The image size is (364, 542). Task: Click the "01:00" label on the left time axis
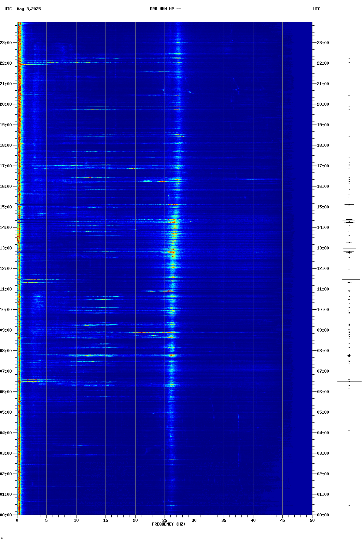6,494
